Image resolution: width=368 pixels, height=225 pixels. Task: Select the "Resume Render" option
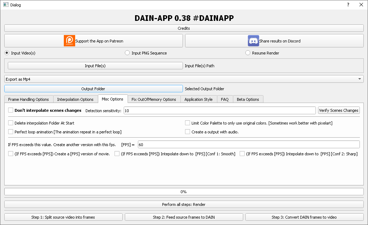tap(247, 53)
